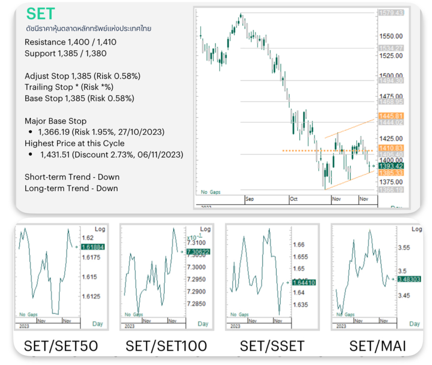Open the SET/SSET ratio line chart
Viewport: 432px width, 365px height.
point(272,277)
